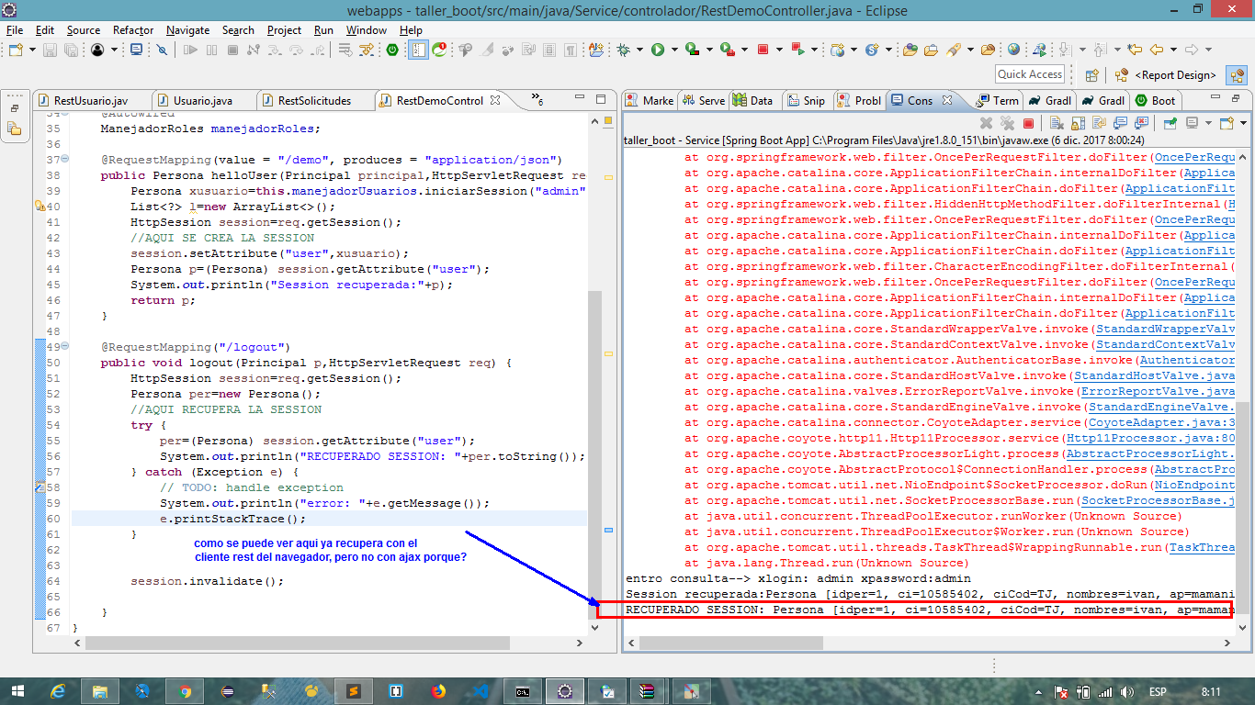Viewport: 1255px width, 705px height.
Task: Click Remove All Terminated Launches double-X icon
Action: tap(1008, 123)
